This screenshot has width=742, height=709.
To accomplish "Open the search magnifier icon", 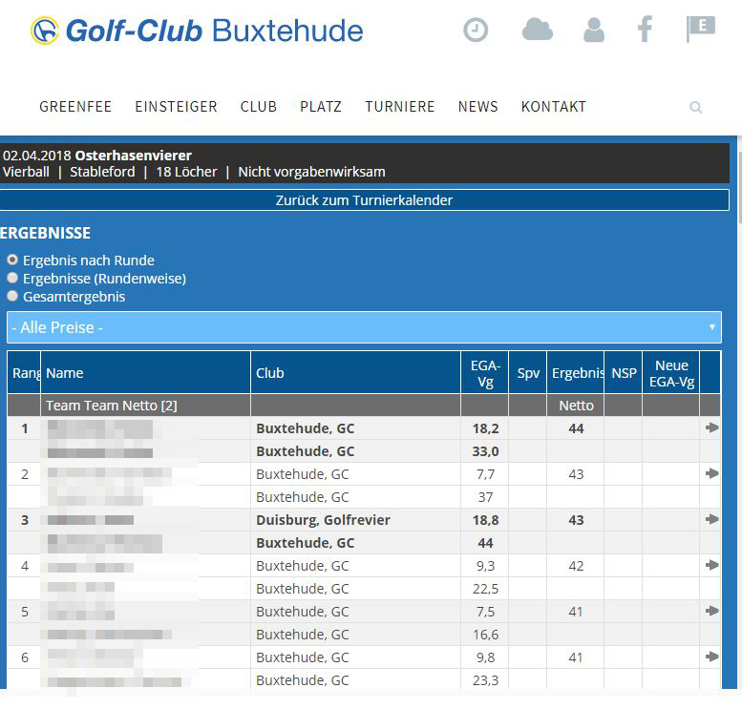I will click(x=695, y=108).
